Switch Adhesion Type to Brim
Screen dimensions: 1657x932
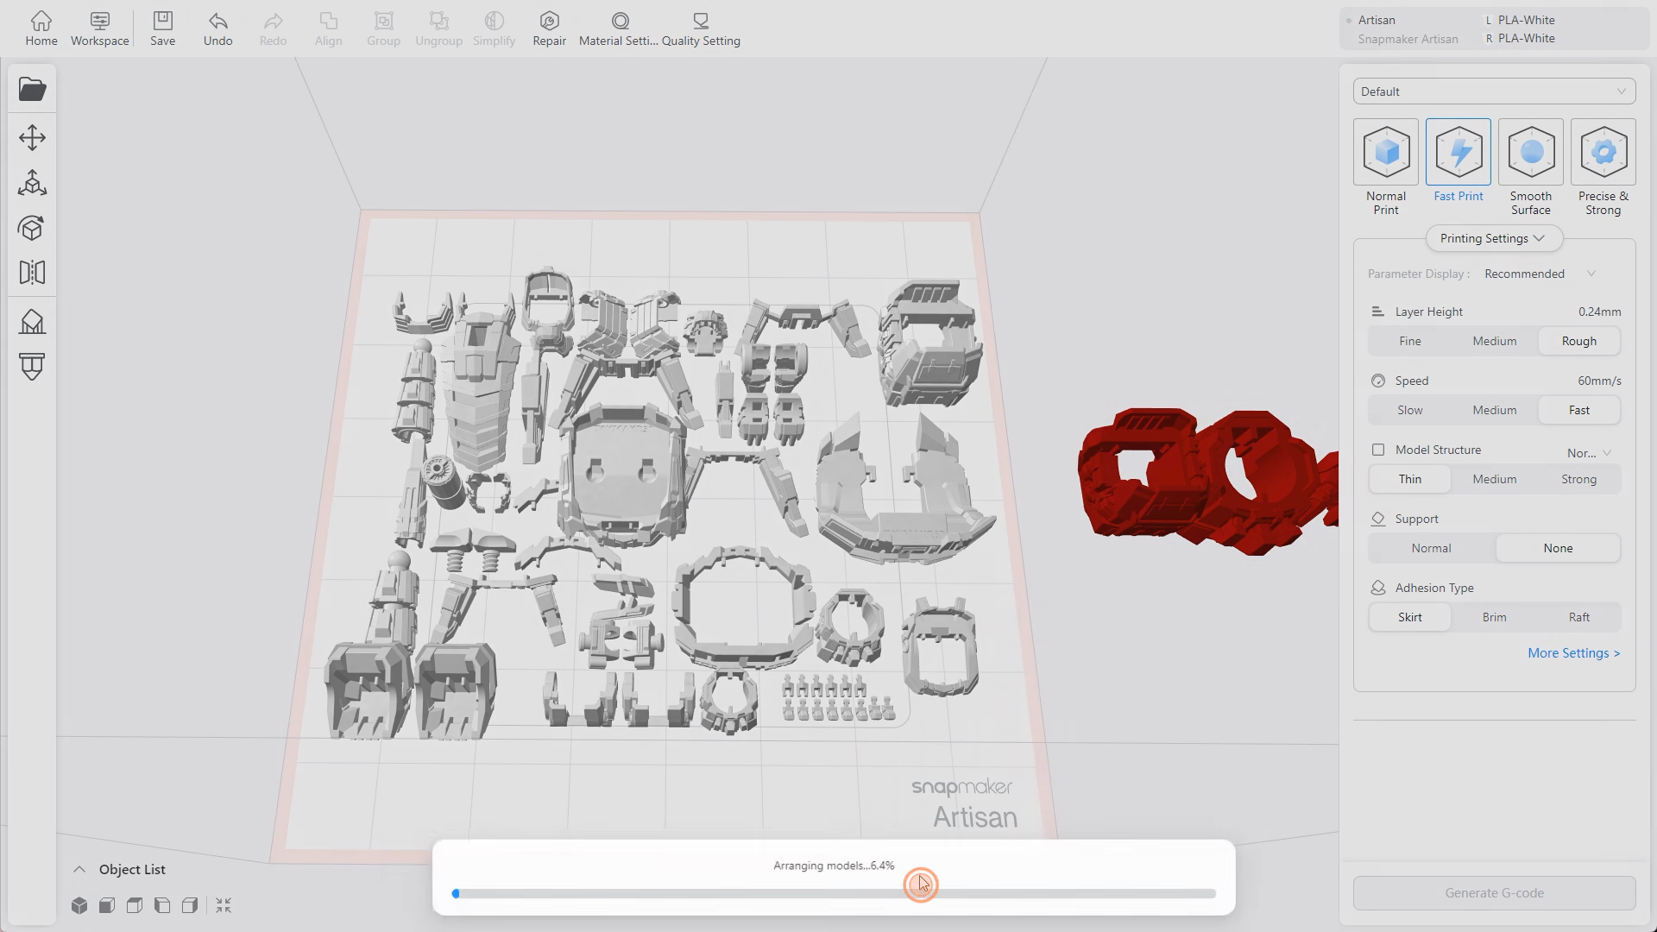[1494, 617]
